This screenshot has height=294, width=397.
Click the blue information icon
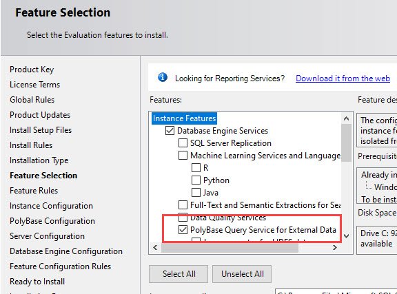click(x=163, y=77)
